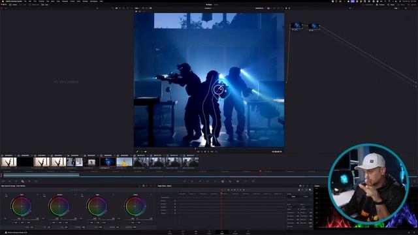Click the circular stroke control in viewer

218,89
